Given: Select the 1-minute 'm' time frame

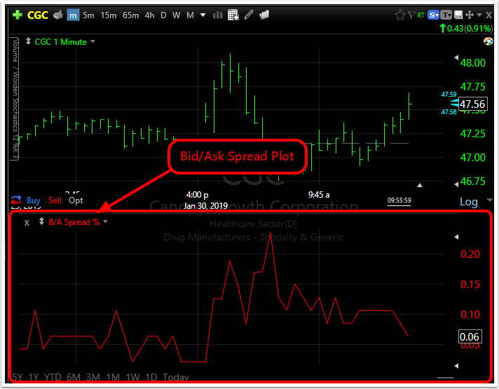Looking at the screenshot, I should click(73, 15).
